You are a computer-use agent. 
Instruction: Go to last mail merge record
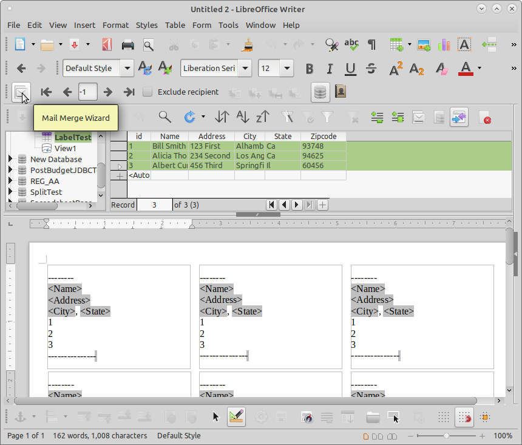pyautogui.click(x=129, y=92)
